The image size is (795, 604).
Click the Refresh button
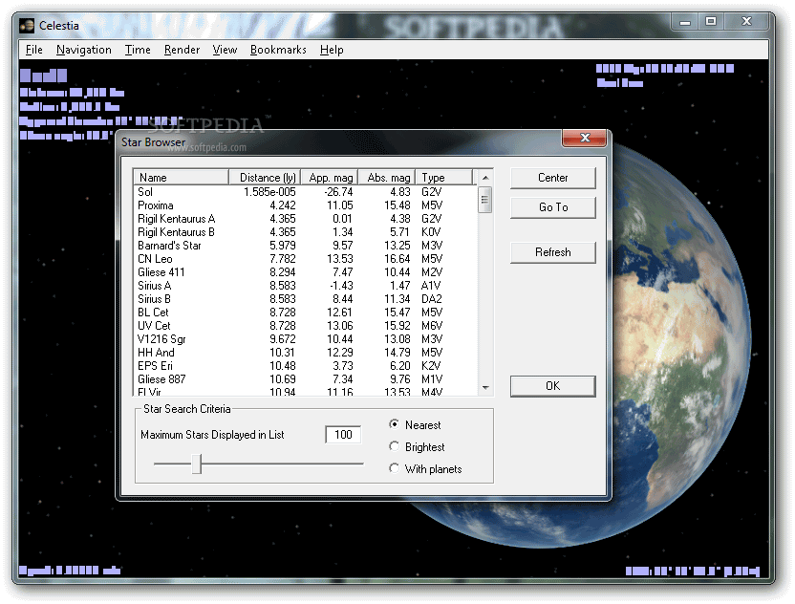pos(552,252)
